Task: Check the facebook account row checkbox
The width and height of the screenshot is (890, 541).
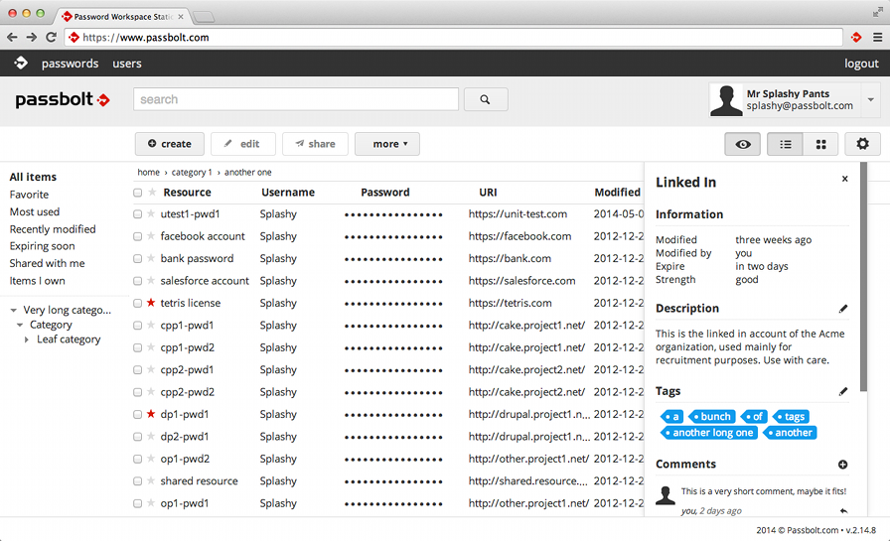Action: (x=138, y=236)
